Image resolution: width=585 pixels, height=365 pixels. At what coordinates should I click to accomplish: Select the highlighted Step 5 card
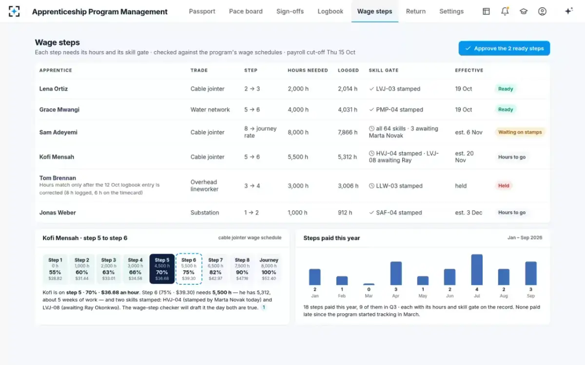[162, 269]
